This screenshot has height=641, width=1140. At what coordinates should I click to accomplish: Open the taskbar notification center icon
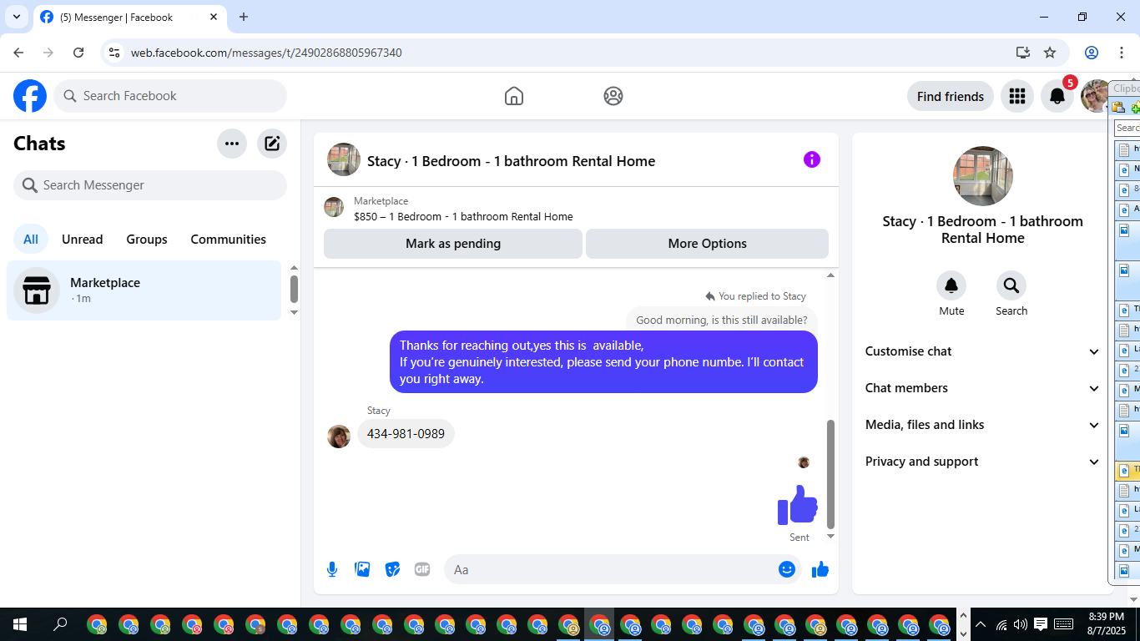click(x=1041, y=624)
